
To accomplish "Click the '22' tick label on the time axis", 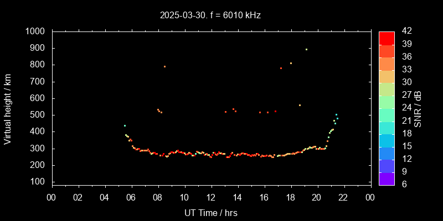I will click(x=343, y=198).
